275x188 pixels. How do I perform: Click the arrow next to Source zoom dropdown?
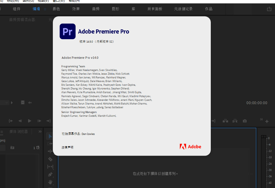pos(12,103)
